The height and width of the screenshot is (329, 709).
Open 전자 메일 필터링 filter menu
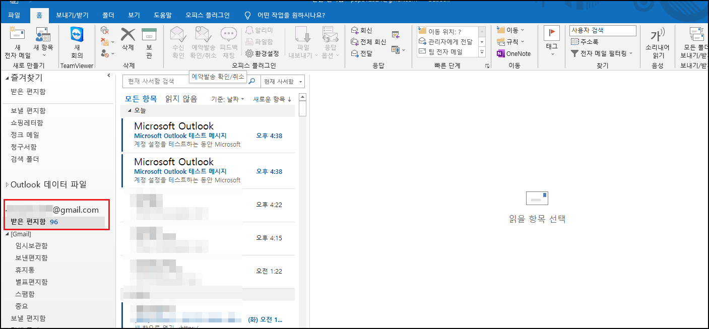pos(602,53)
